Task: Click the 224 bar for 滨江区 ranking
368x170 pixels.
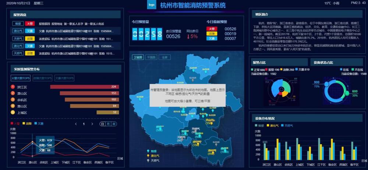Action: (84, 87)
